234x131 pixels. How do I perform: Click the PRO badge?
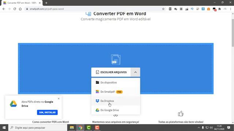pos(119,92)
